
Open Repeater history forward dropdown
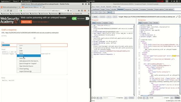point(115,17)
